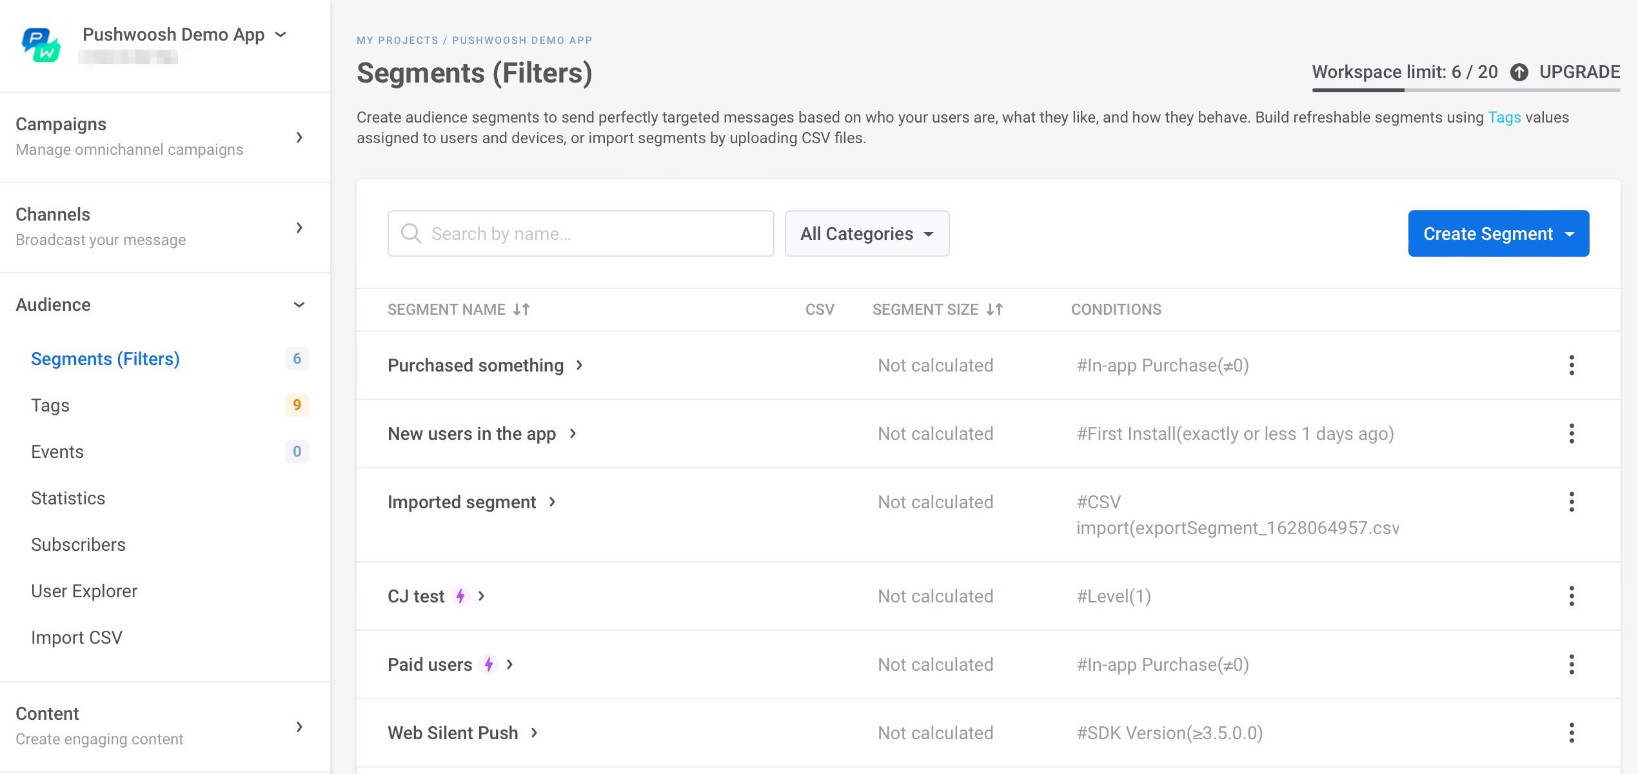Click the upgrade arrow circle icon
Image resolution: width=1638 pixels, height=774 pixels.
pos(1519,72)
